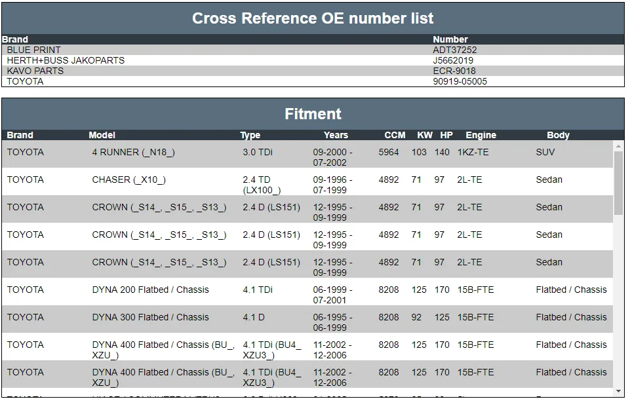This screenshot has height=416, width=630.
Task: Click the Body column header
Action: point(558,135)
